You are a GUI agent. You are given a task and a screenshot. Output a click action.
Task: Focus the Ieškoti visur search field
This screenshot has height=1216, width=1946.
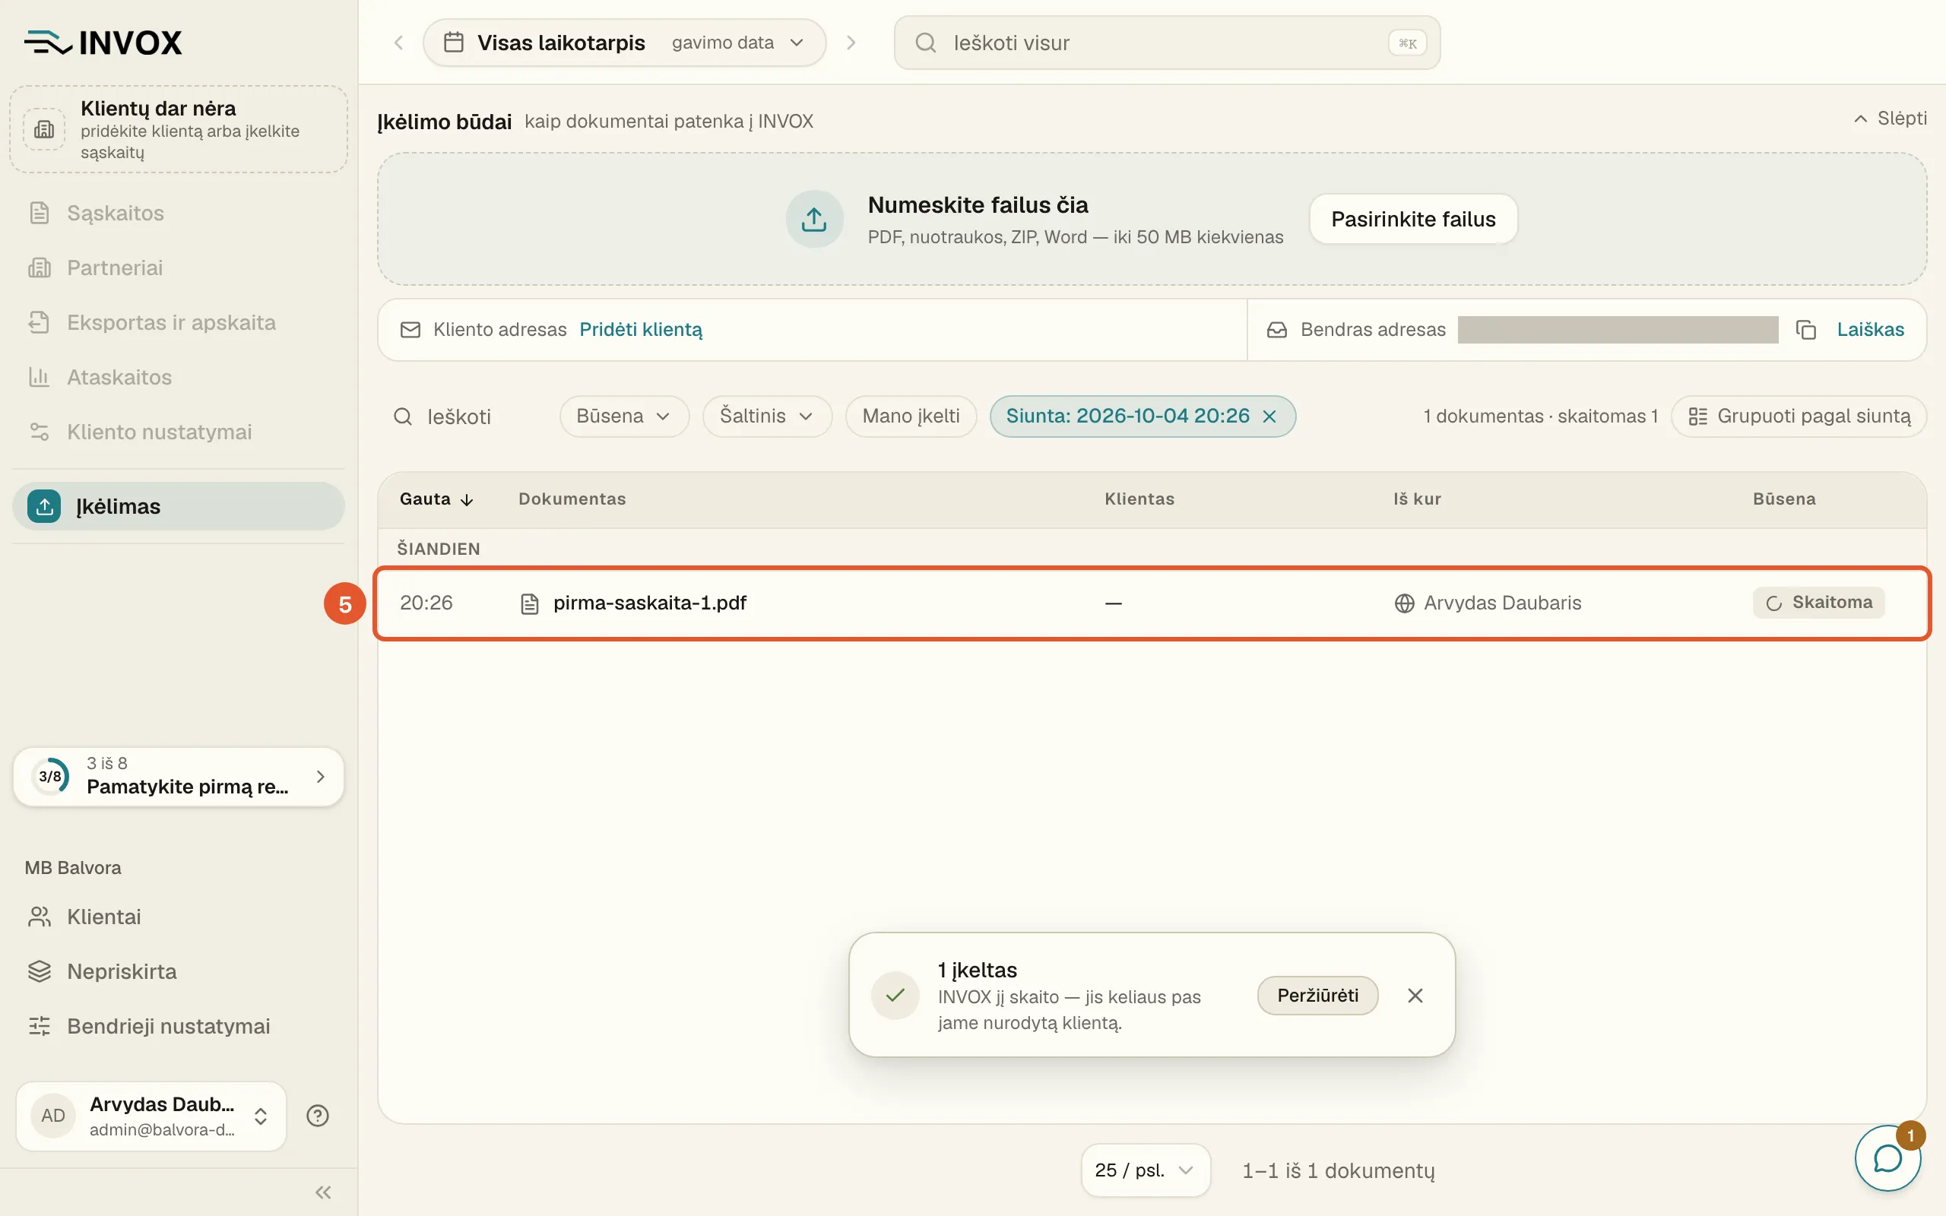tap(1167, 43)
